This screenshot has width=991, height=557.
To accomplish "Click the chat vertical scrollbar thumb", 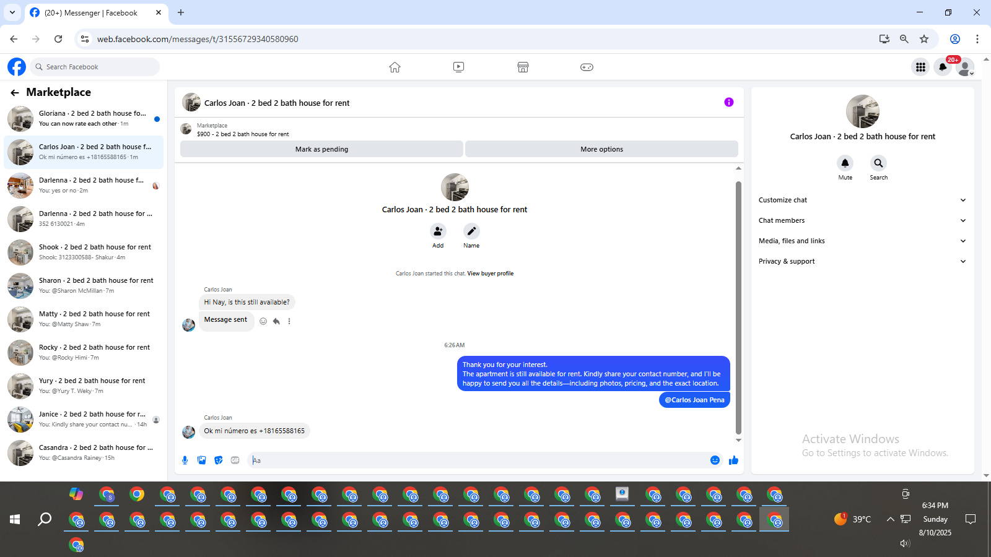I will (x=738, y=308).
